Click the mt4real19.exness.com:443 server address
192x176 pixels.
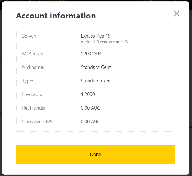click(x=104, y=42)
